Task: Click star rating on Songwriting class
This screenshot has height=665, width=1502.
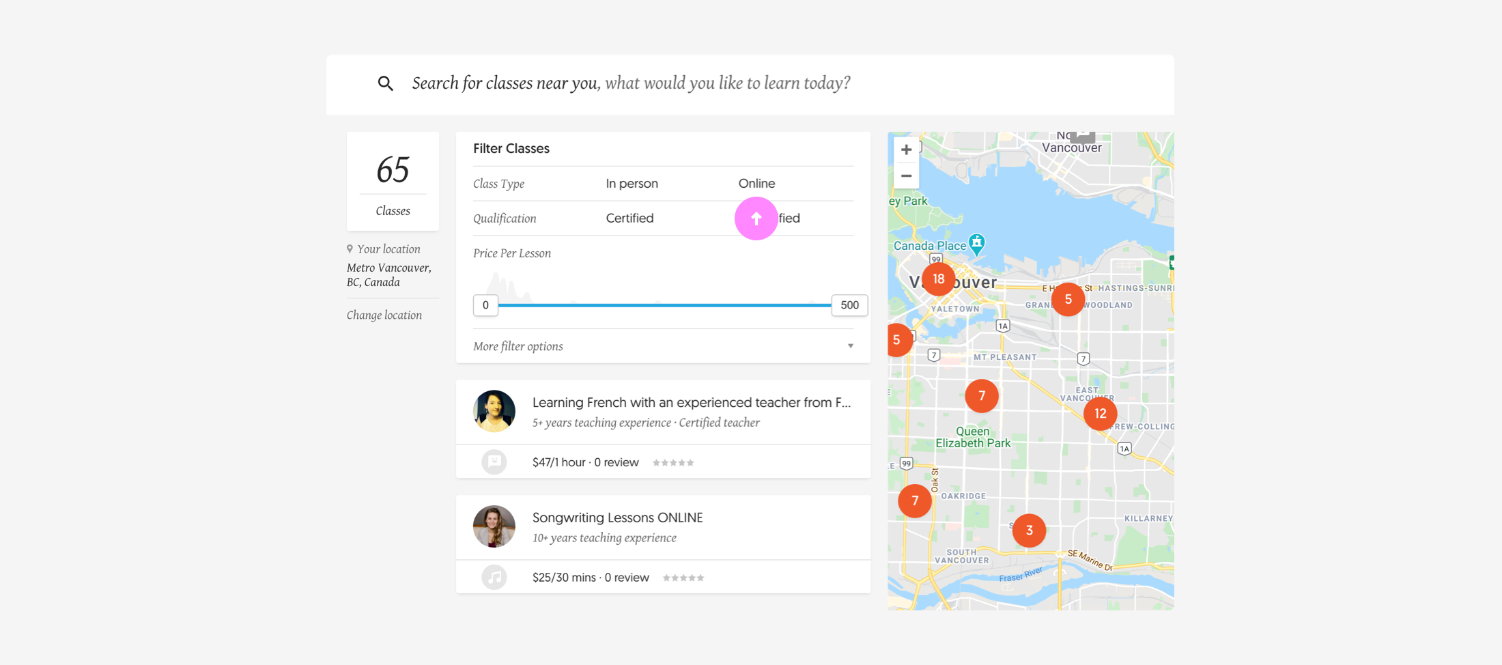Action: [x=683, y=578]
